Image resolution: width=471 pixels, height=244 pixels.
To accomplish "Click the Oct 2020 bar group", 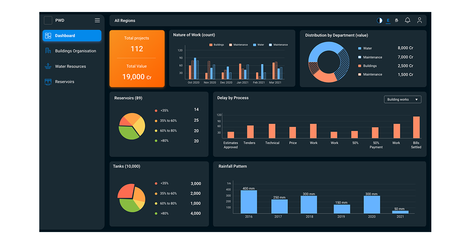I will [194, 69].
